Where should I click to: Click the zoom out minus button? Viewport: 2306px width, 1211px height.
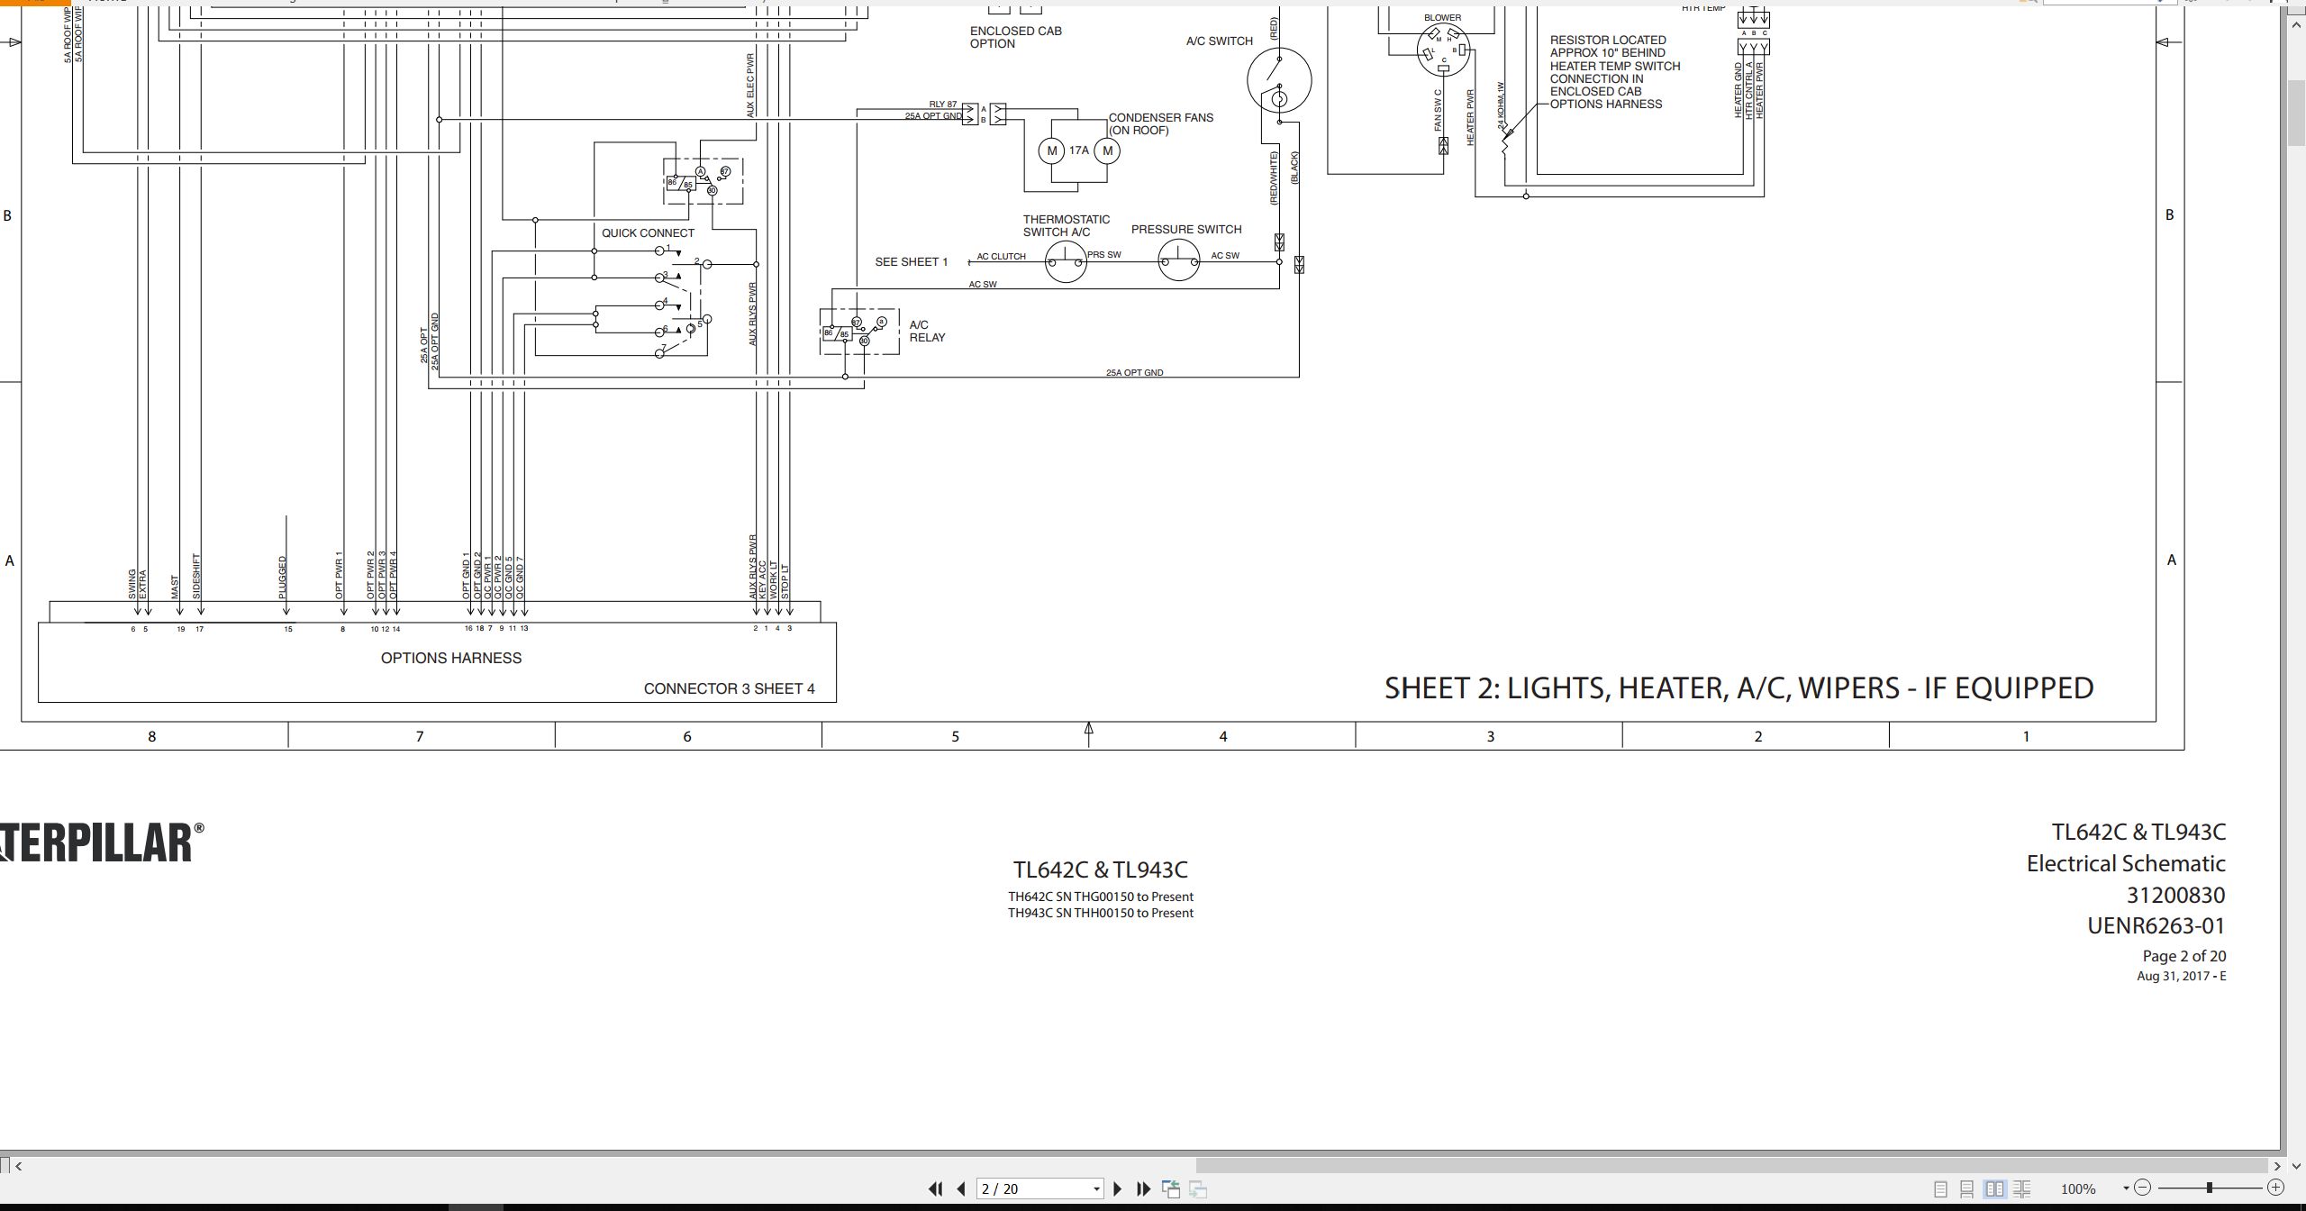(x=2143, y=1188)
